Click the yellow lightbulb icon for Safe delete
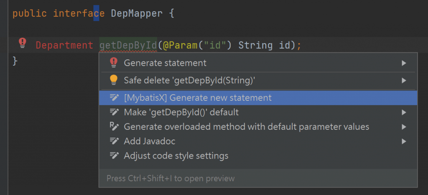This screenshot has height=195, width=428. tap(113, 80)
